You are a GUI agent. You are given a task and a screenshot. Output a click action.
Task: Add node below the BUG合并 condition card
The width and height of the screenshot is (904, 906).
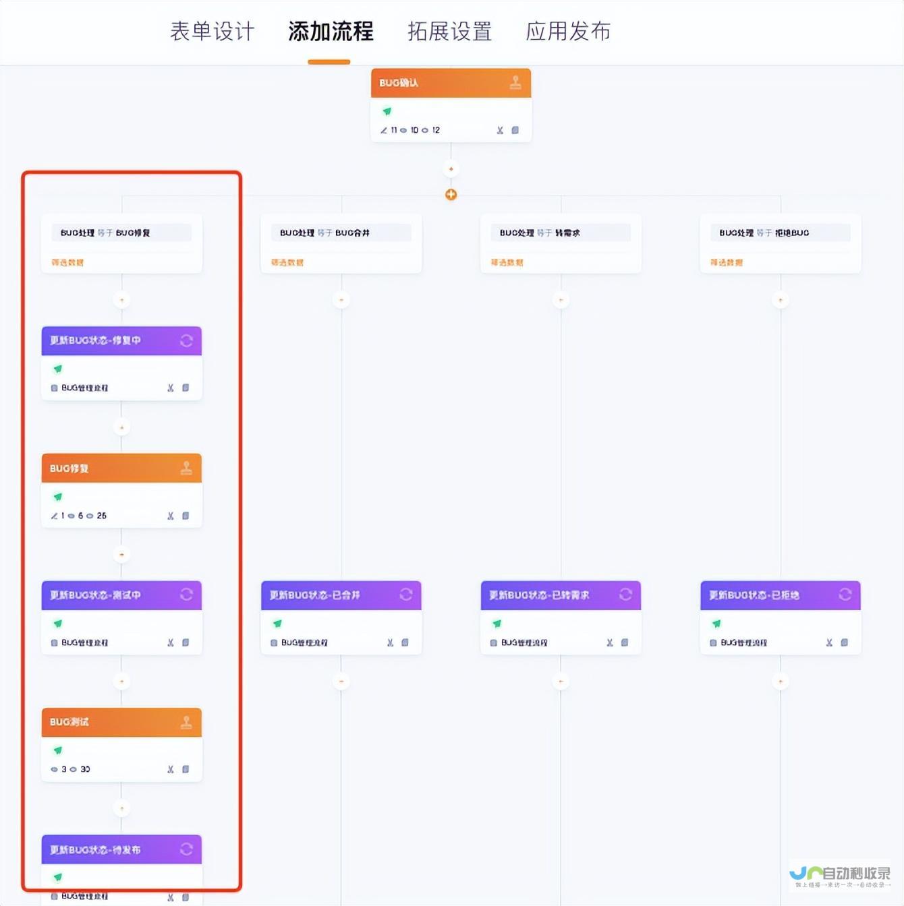(x=341, y=300)
